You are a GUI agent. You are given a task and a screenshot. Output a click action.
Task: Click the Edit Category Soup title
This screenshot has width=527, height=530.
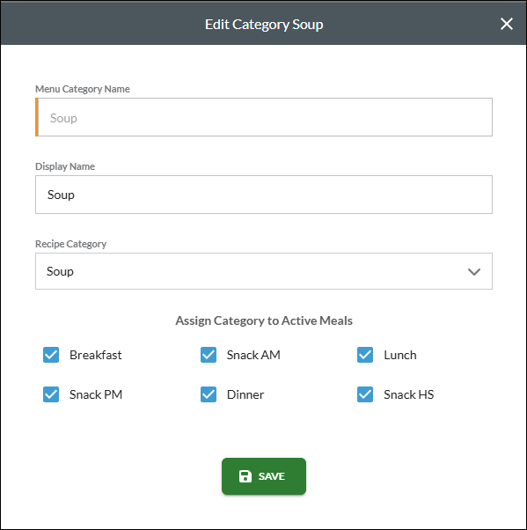click(x=264, y=25)
